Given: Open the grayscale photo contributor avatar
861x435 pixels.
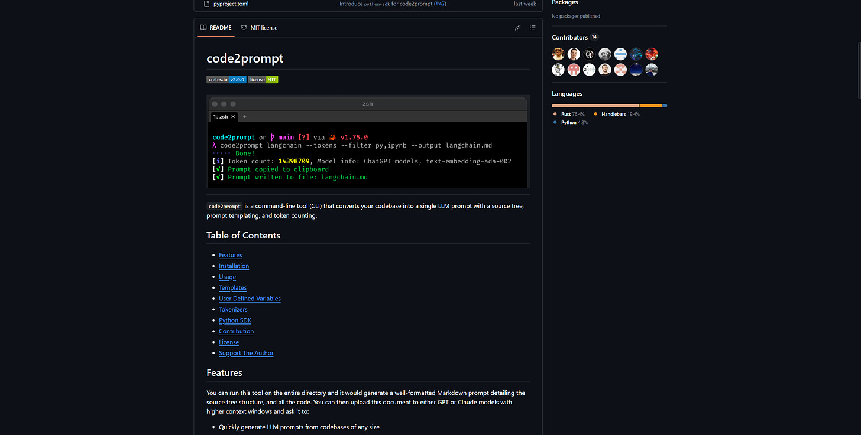Looking at the screenshot, I should pyautogui.click(x=605, y=54).
